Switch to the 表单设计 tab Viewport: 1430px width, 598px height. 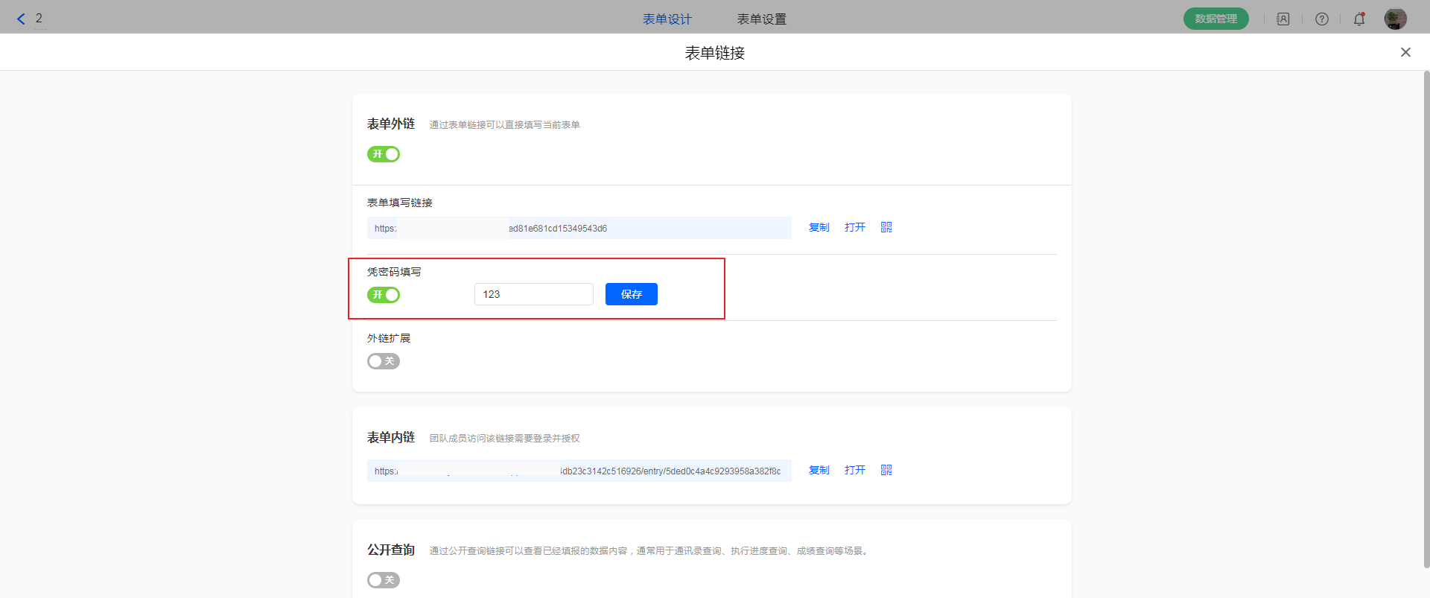667,19
